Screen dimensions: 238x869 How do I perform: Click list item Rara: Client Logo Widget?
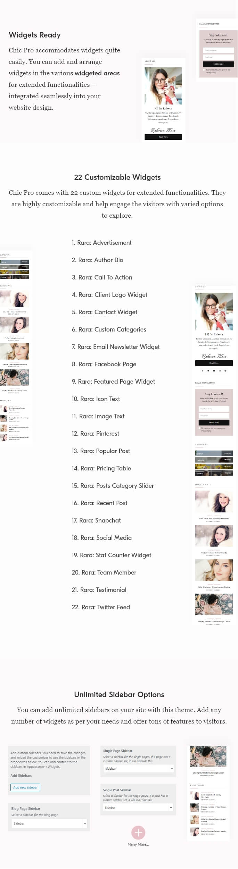[109, 295]
